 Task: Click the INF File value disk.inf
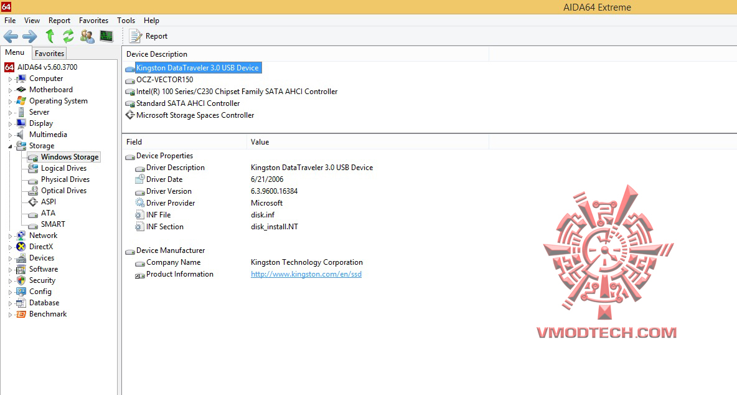point(263,215)
